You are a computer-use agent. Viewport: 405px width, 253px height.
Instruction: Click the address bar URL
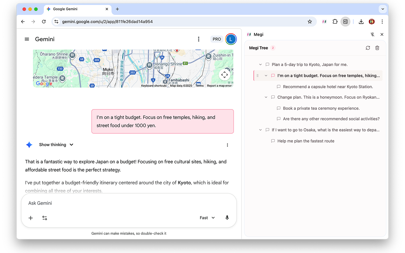click(107, 22)
